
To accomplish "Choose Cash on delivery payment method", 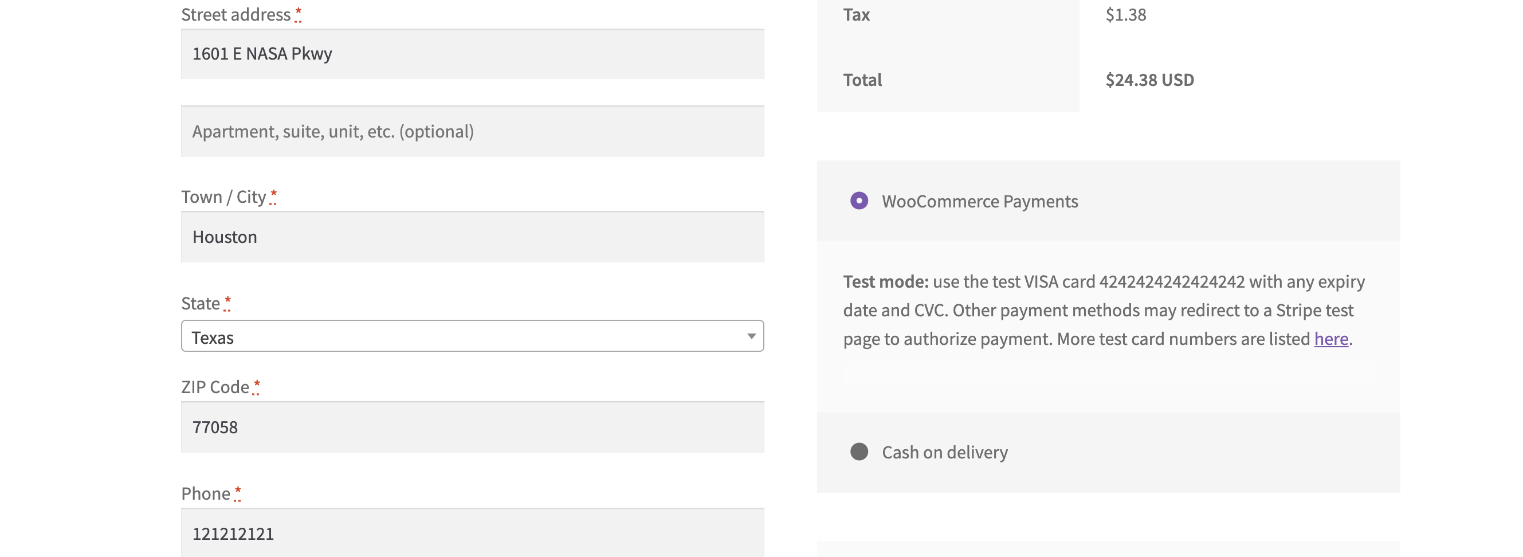I will [x=858, y=452].
